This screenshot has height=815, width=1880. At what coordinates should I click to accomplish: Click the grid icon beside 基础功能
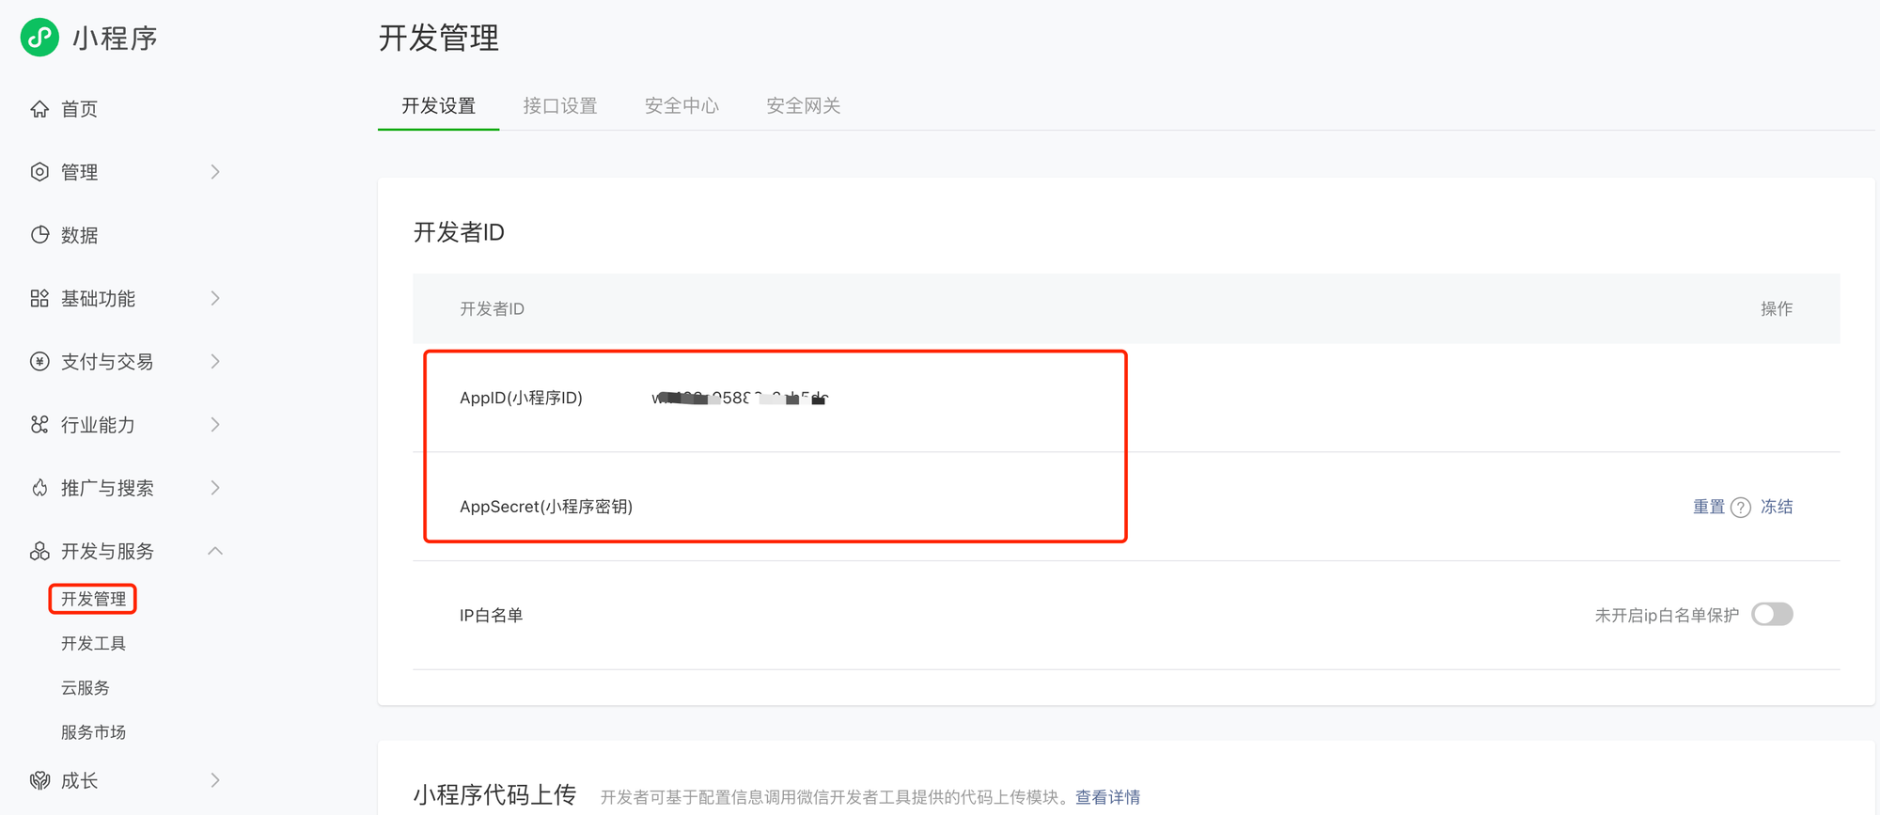(x=39, y=298)
